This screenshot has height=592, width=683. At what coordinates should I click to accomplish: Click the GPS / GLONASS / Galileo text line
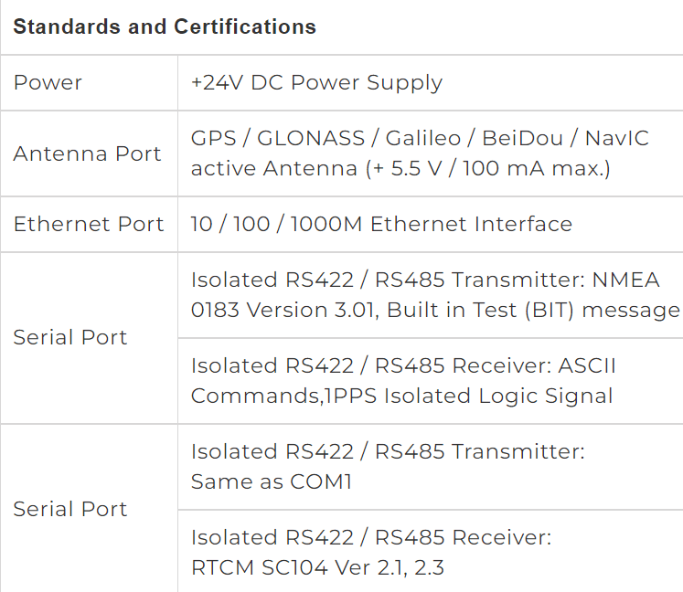pos(420,139)
